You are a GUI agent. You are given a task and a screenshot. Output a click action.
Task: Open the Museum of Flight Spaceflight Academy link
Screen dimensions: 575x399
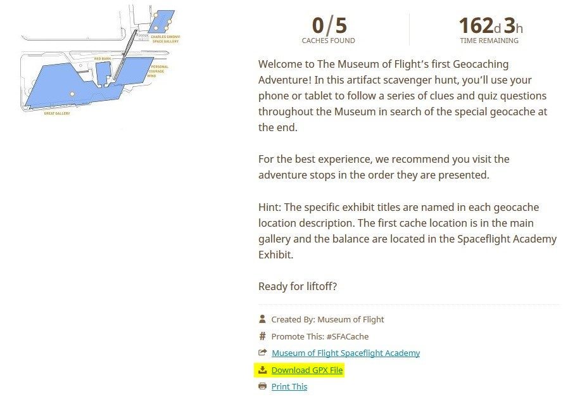pyautogui.click(x=346, y=353)
